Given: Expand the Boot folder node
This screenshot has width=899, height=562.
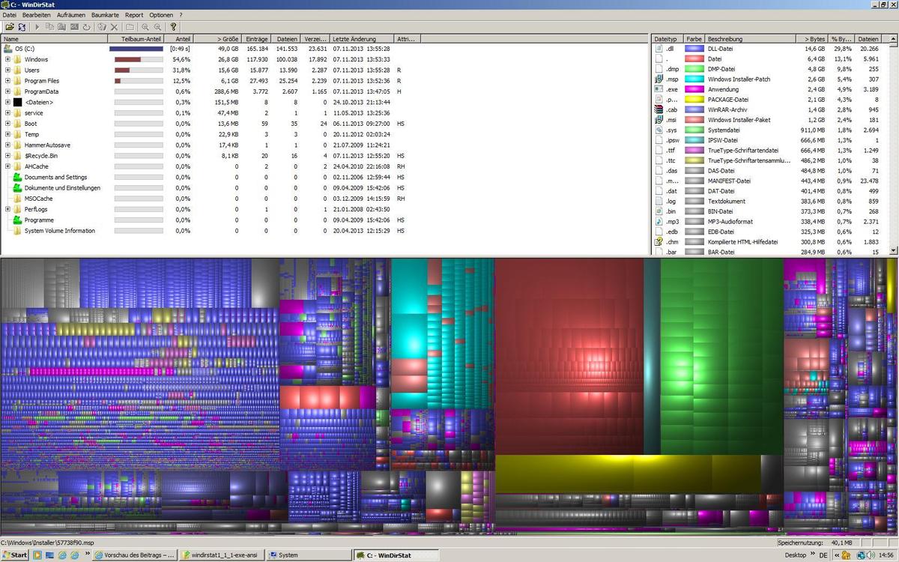Looking at the screenshot, I should (x=7, y=124).
